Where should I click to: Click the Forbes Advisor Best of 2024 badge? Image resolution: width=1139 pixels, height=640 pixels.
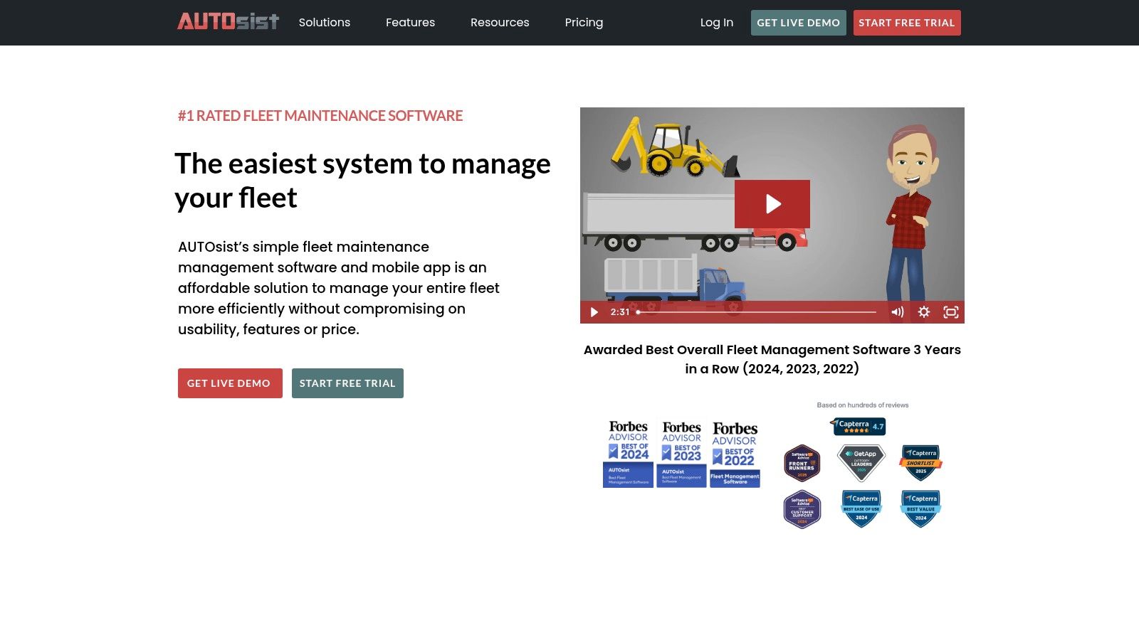pos(628,454)
